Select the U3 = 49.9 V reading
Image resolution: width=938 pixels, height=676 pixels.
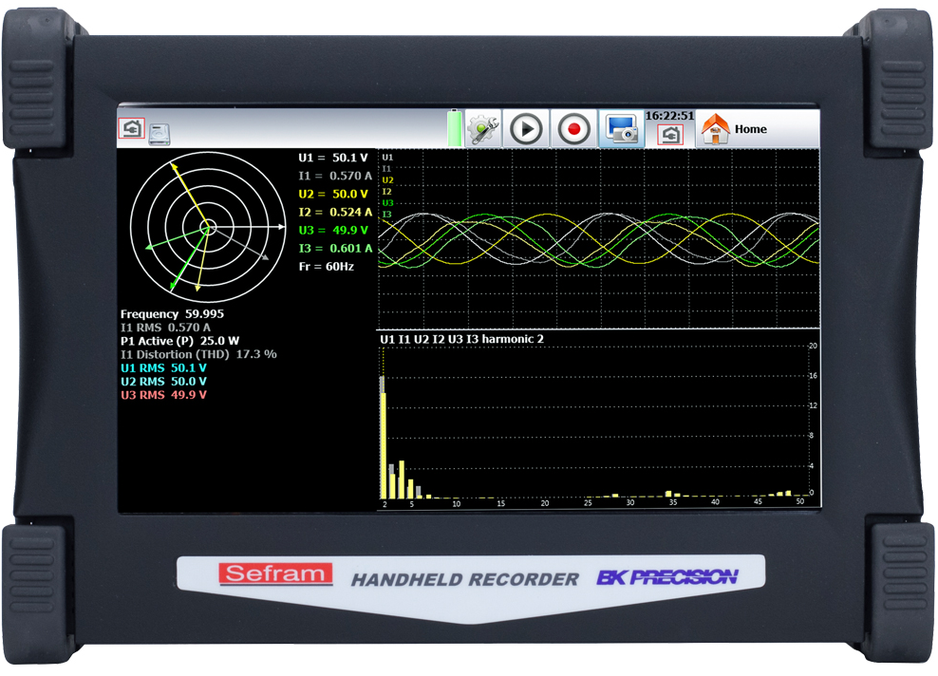[333, 230]
